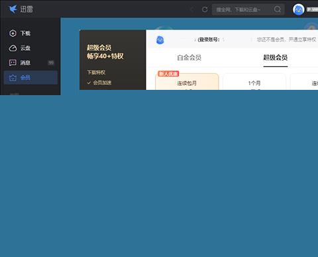Click the 下载特权 heading
This screenshot has height=257, width=318.
coord(96,73)
